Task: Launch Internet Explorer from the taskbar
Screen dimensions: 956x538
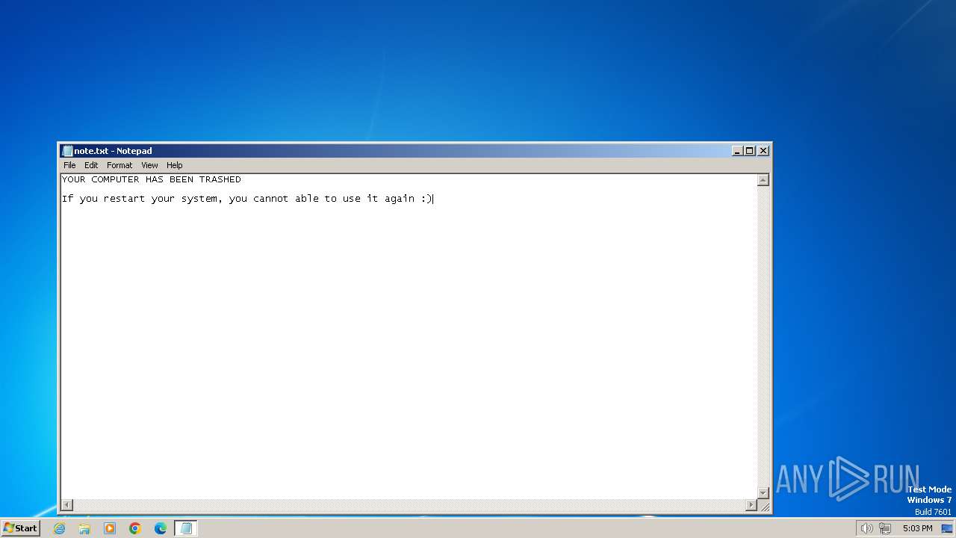Action: [x=59, y=528]
